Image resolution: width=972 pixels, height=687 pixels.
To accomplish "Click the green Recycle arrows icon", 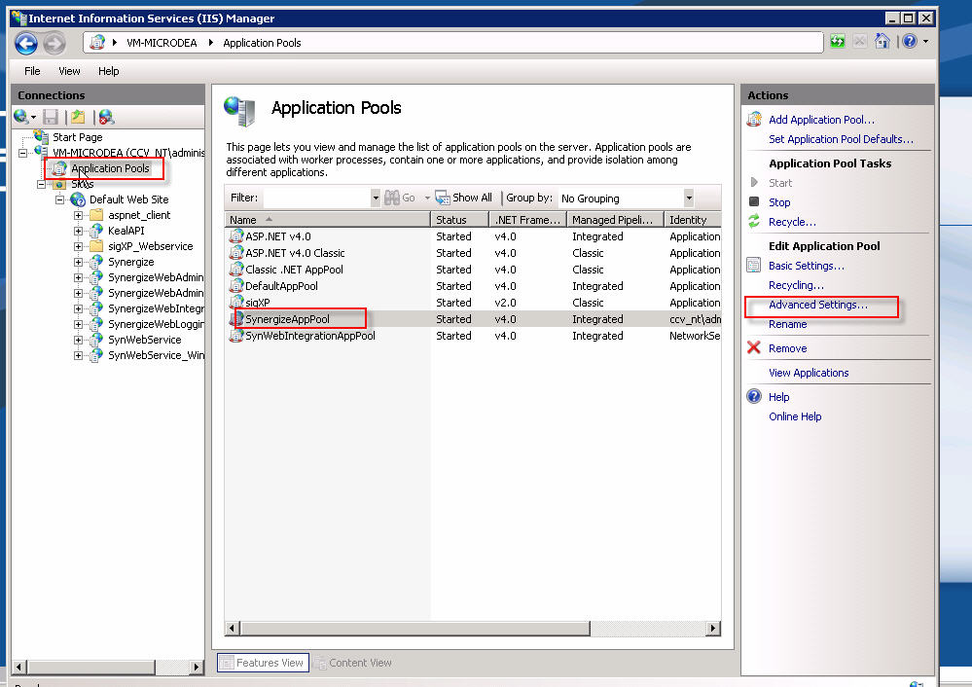I will pyautogui.click(x=754, y=221).
